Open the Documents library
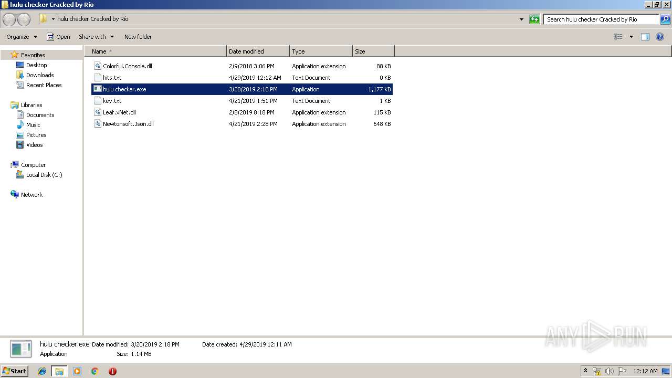This screenshot has width=672, height=378. click(x=40, y=115)
